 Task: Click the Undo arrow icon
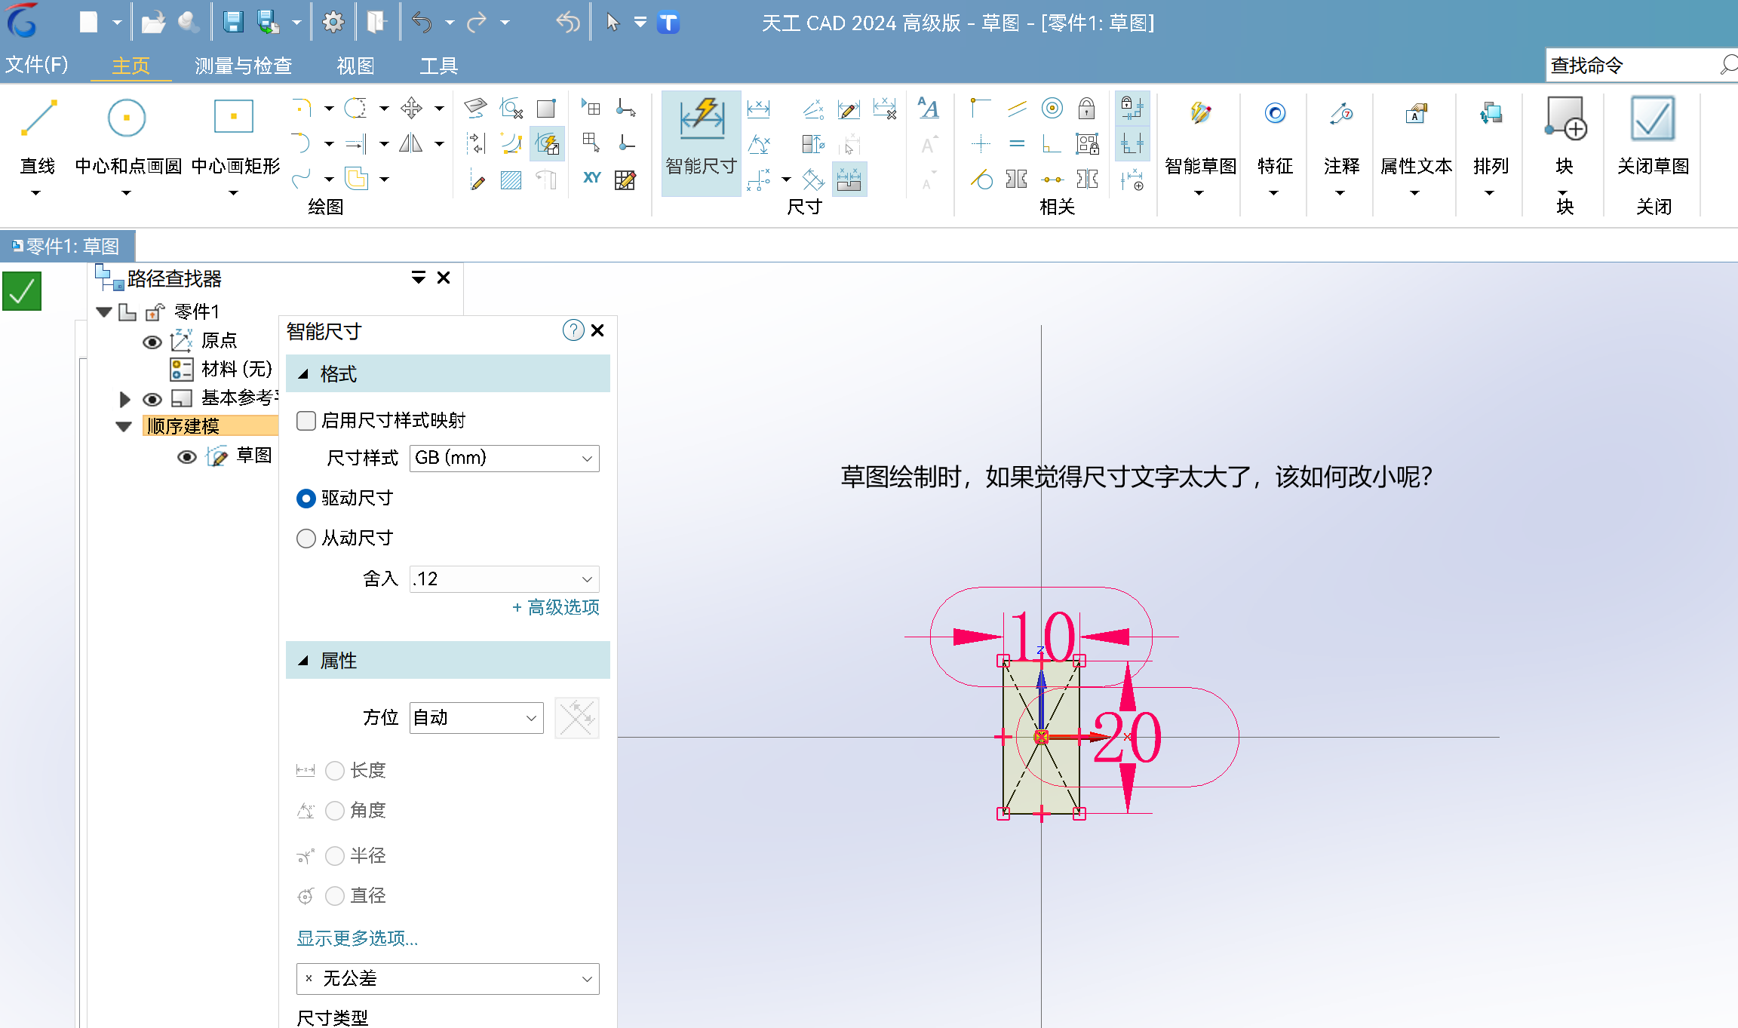coord(422,23)
